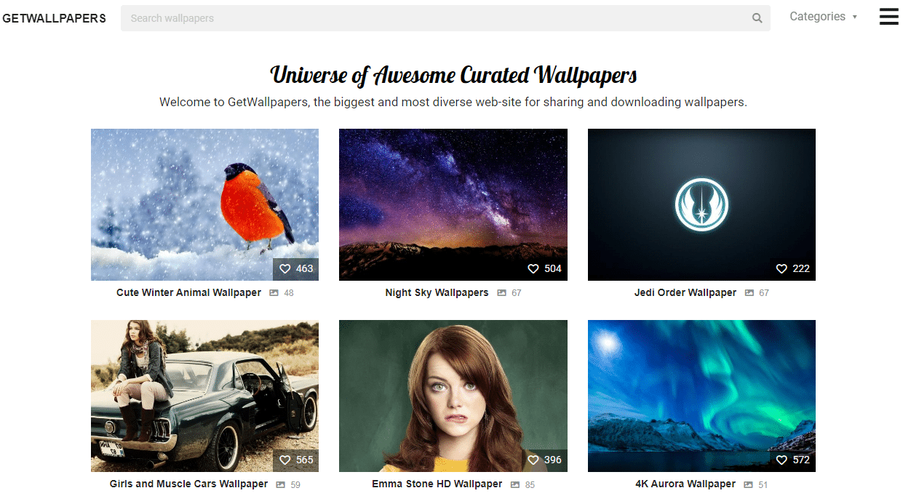Viewport: 903px width, 496px height.
Task: Click image count icon next to Jedi Order Wallpaper
Action: click(x=749, y=293)
